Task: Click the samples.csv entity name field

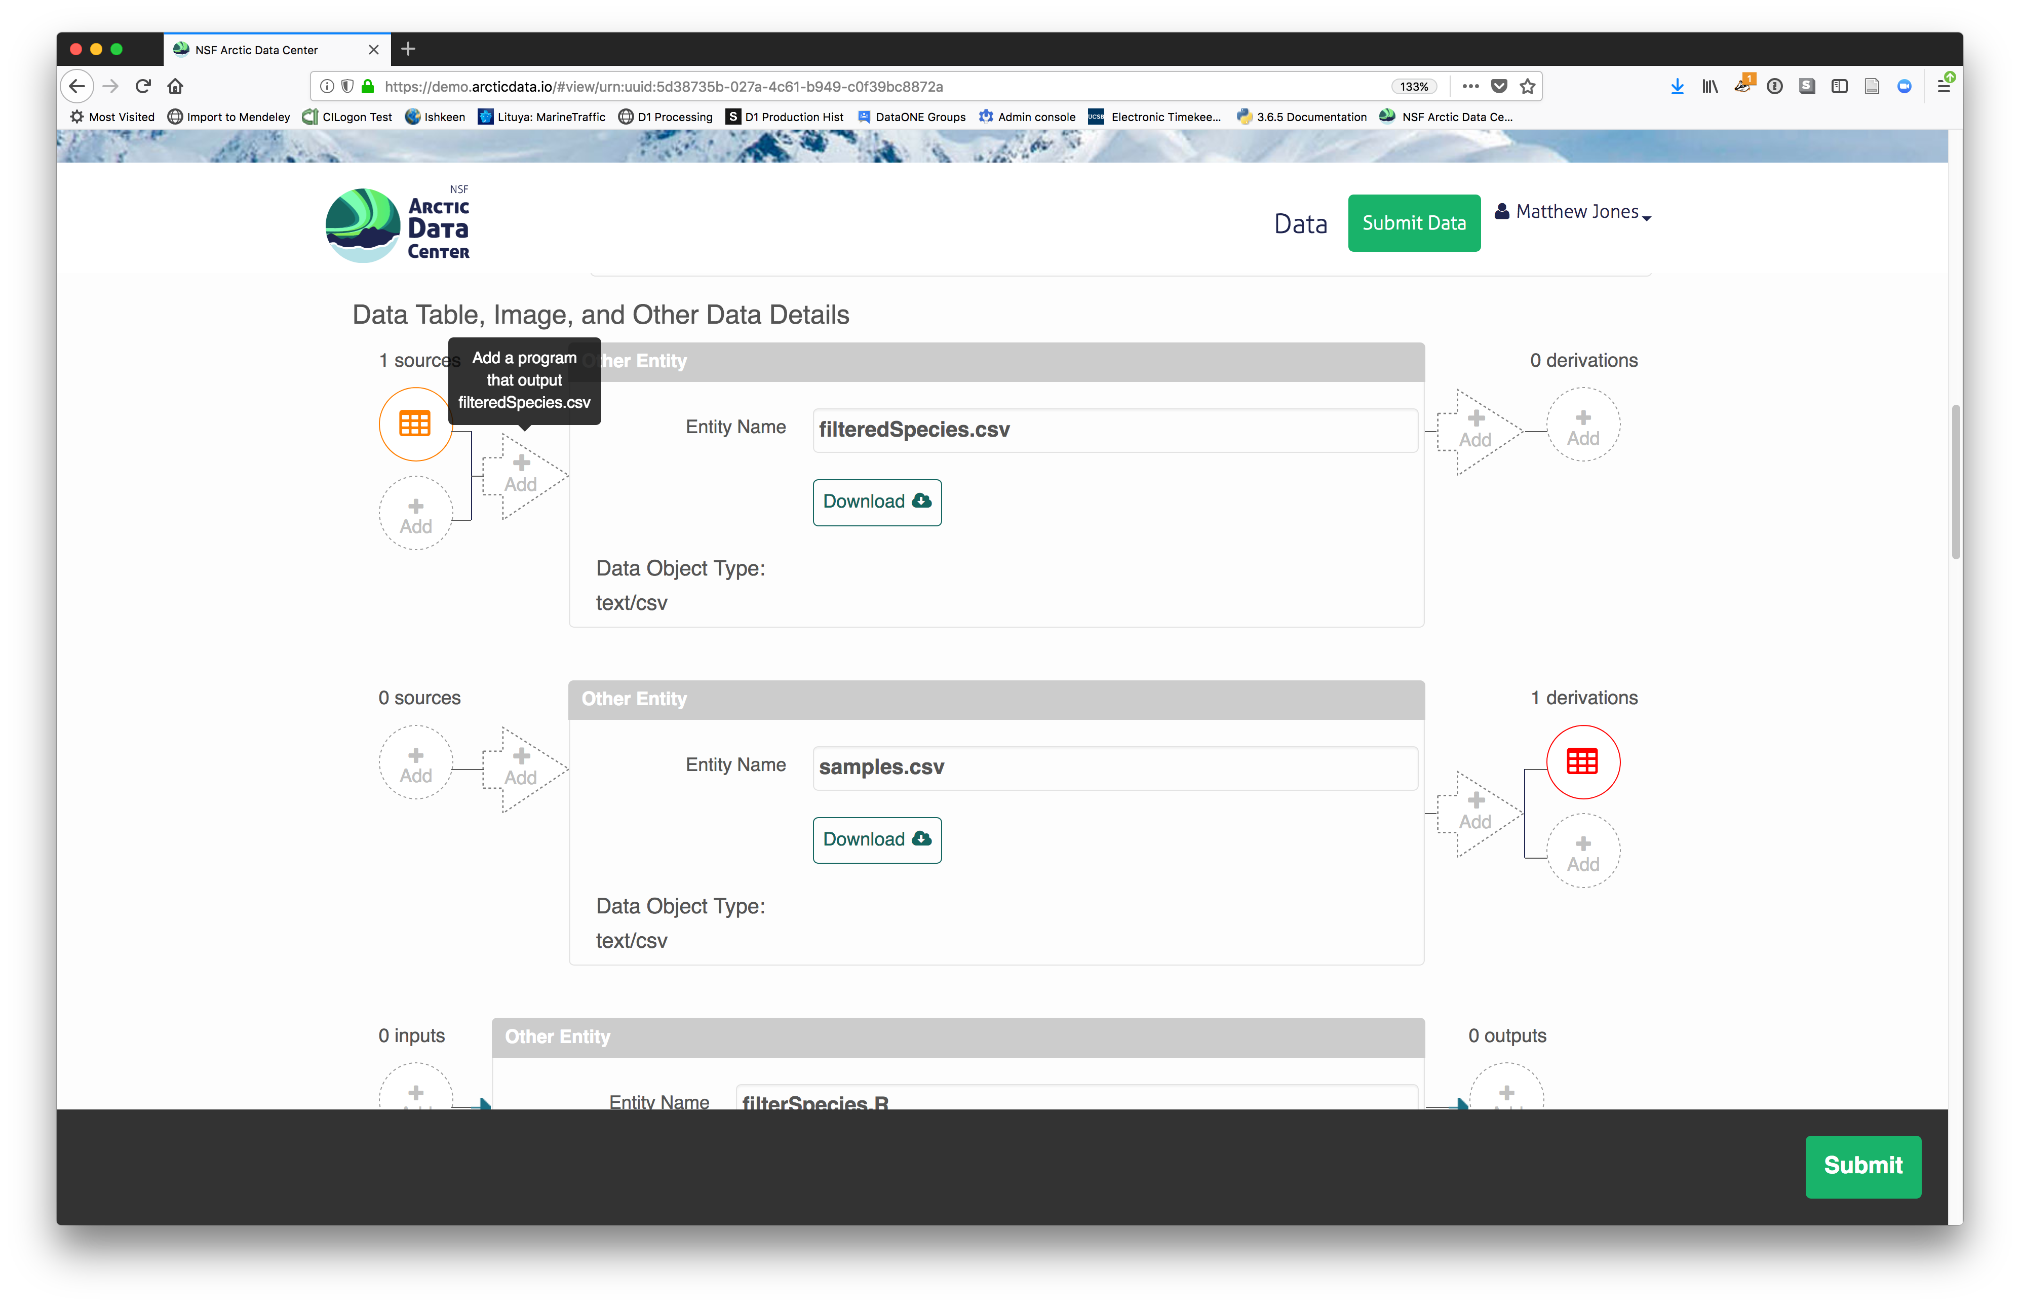Action: coord(1114,767)
